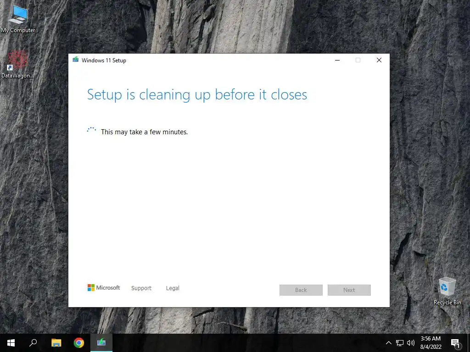Viewport: 470px width, 352px height.
Task: Click the spinning progress indicator dots
Action: coord(91,130)
